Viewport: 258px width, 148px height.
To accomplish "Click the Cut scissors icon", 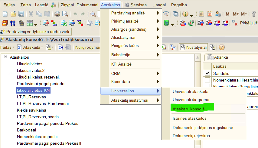I will [x=31, y=14].
